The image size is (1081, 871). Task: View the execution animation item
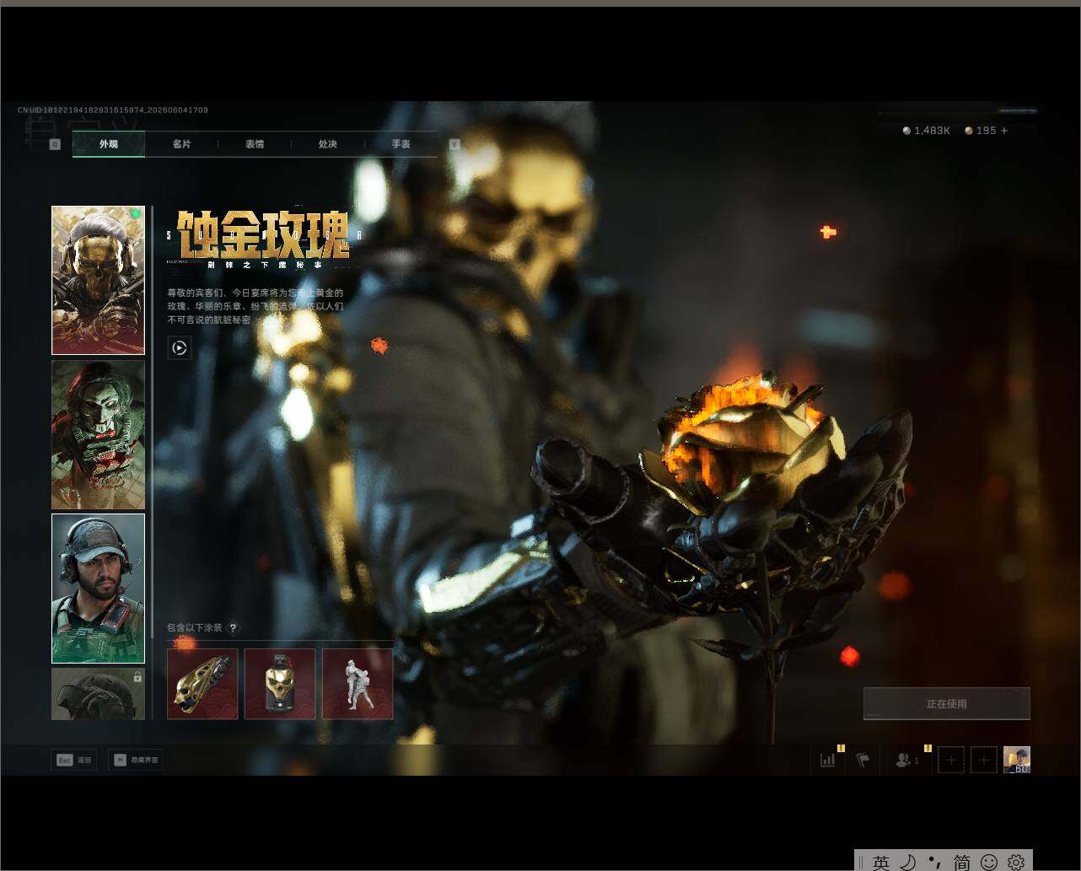tap(358, 684)
